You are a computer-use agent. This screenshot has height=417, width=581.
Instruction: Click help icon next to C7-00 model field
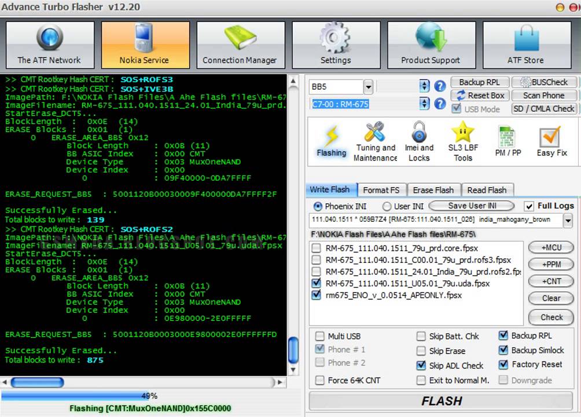tap(440, 104)
